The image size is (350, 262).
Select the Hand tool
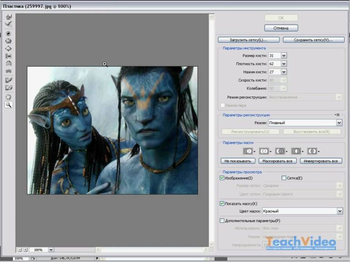coord(9,97)
